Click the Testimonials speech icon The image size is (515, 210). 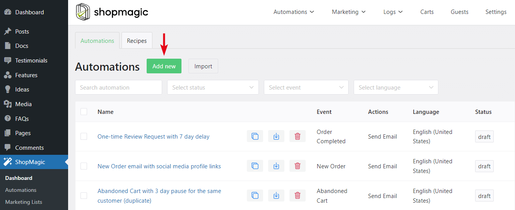tap(7, 60)
